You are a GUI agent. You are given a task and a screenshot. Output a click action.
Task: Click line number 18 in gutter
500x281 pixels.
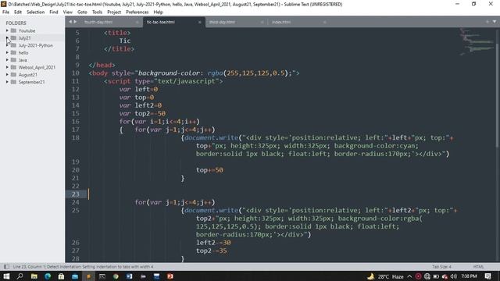(76, 137)
